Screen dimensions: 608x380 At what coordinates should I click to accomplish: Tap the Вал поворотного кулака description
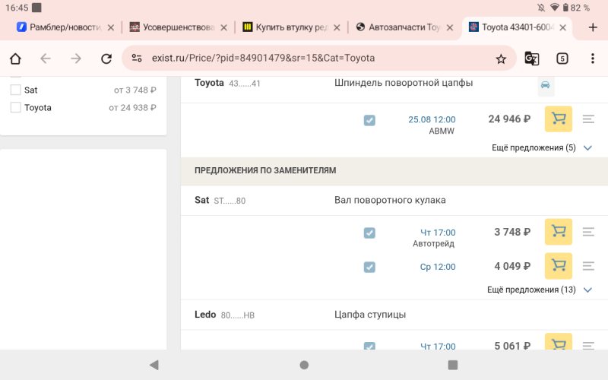point(390,200)
